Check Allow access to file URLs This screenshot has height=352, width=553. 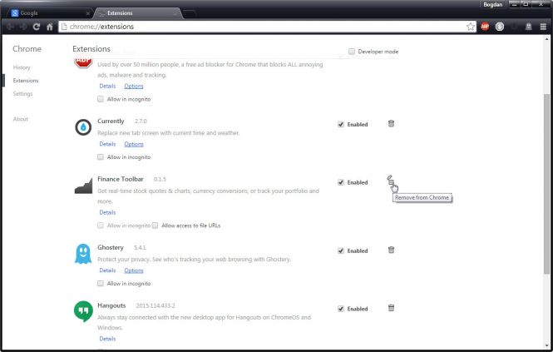(x=156, y=226)
